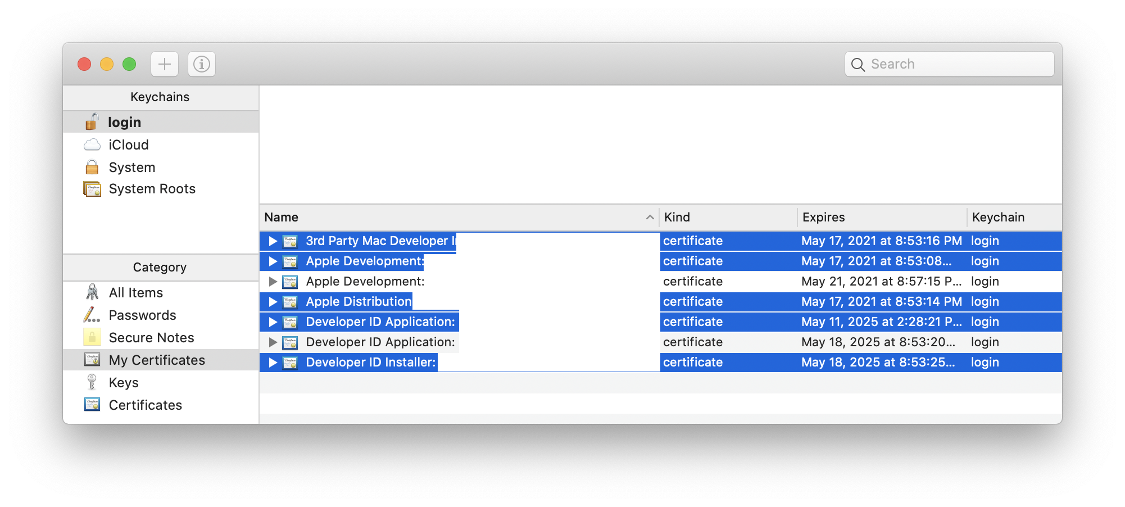Click the unselected Developer ID Application certificate icon
Image resolution: width=1125 pixels, height=507 pixels.
290,342
